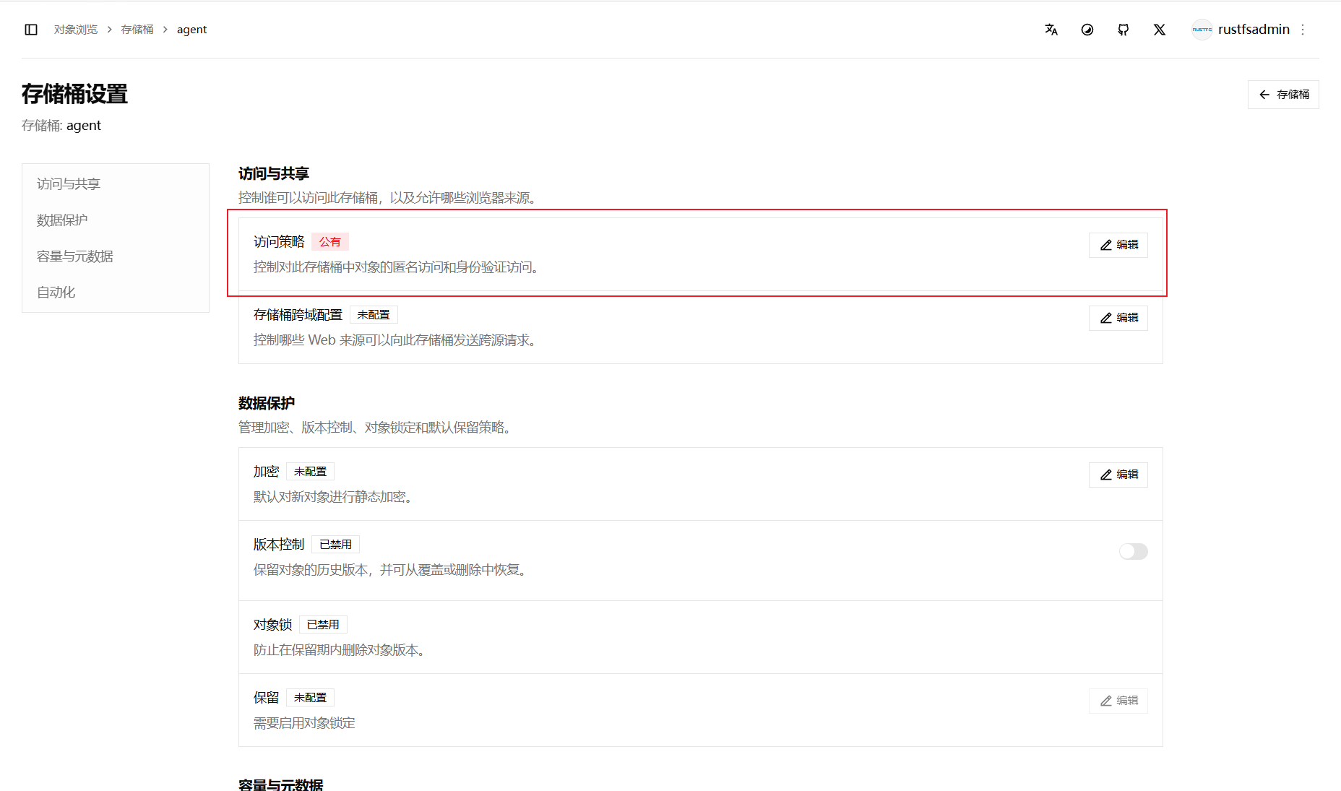The width and height of the screenshot is (1341, 791).
Task: Edit the 加密 encryption setting
Action: (1118, 475)
